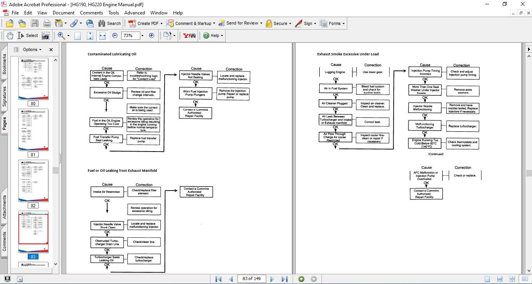The height and width of the screenshot is (284, 532).
Task: Click the Save floppy disk icon
Action: [35, 23]
